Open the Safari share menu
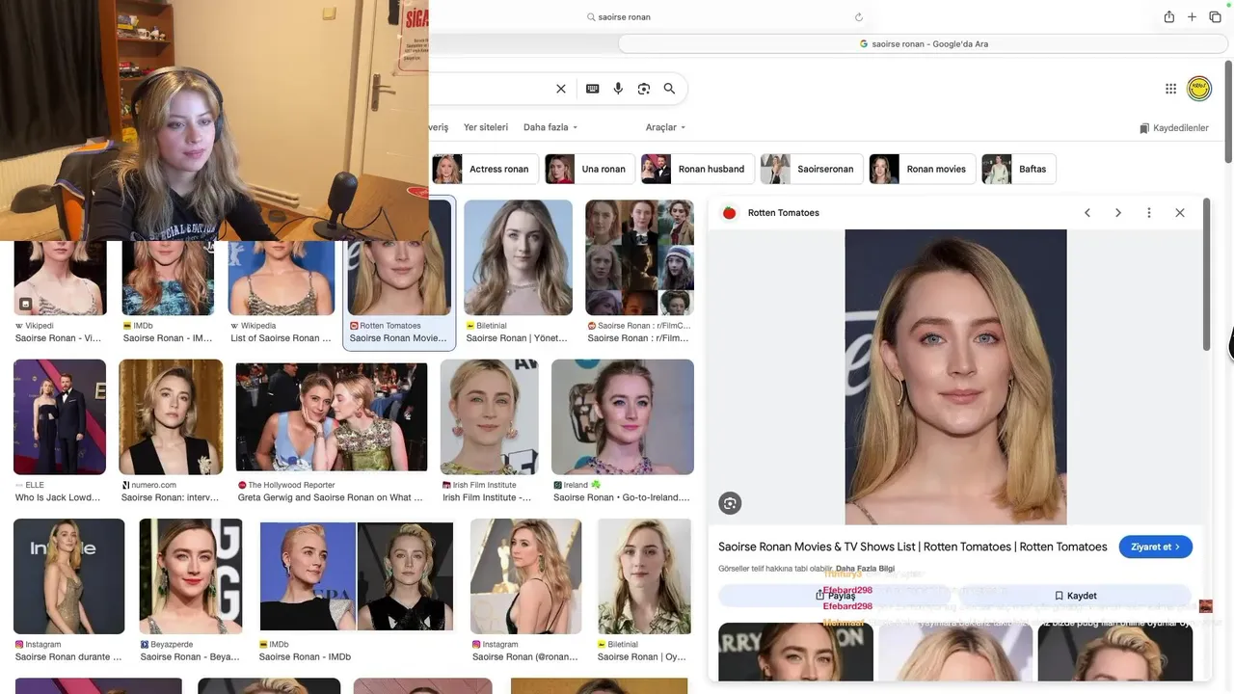Screen dimensions: 1234x694 1168,16
